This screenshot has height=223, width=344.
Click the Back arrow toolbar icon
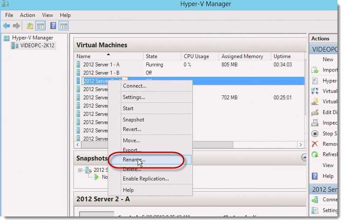point(7,26)
